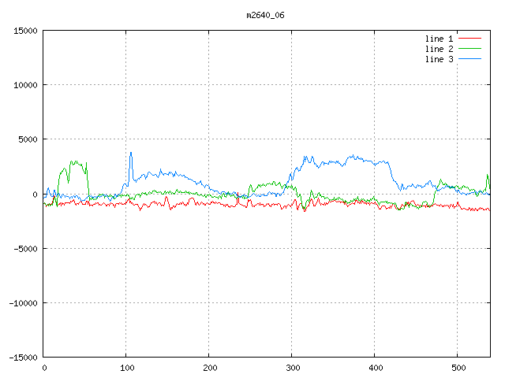The image size is (505, 378).
Task: Click the green line 2 legend sample
Action: click(x=470, y=49)
